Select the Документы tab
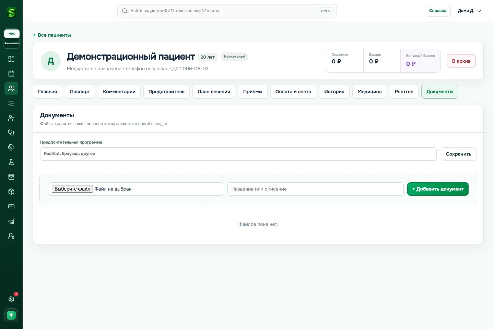Screen dimensions: 494x329 click(x=440, y=92)
